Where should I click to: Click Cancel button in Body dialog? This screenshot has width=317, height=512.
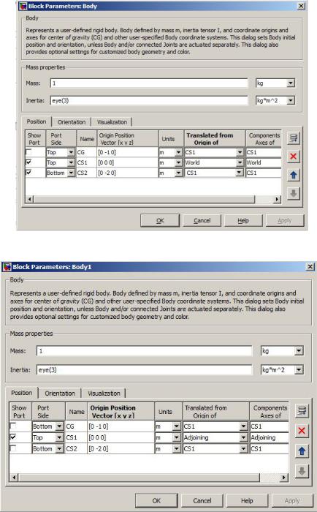point(202,220)
